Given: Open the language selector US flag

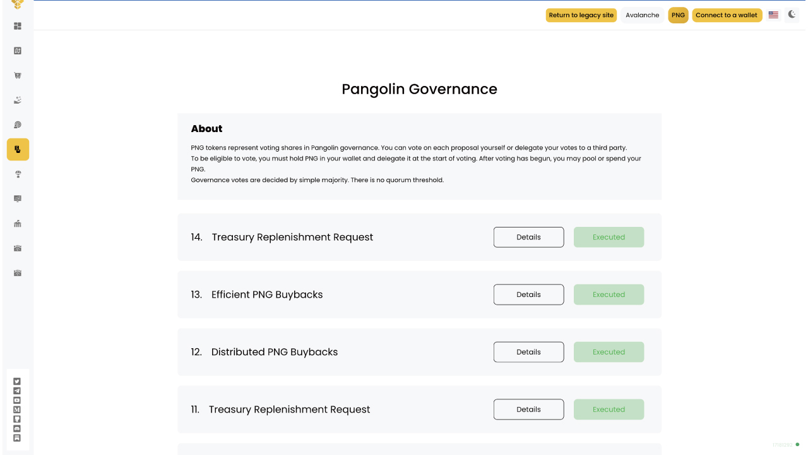Looking at the screenshot, I should [x=773, y=15].
